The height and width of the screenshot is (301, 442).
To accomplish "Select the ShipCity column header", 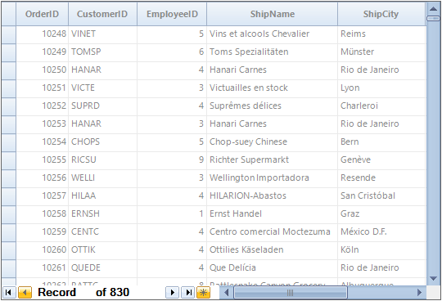I will (x=381, y=14).
